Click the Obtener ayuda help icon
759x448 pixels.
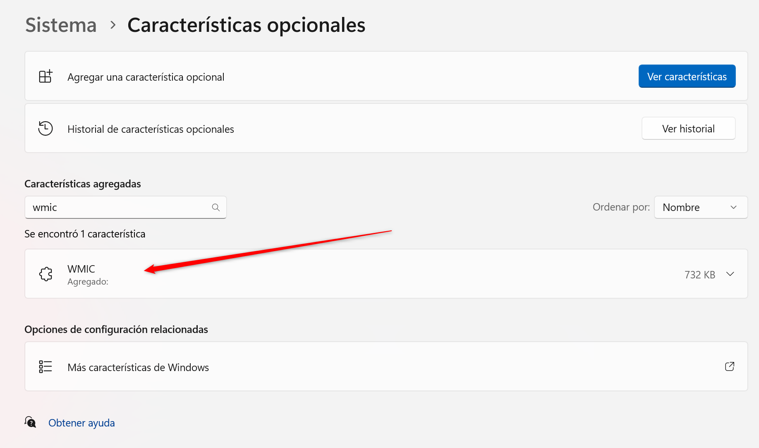31,422
